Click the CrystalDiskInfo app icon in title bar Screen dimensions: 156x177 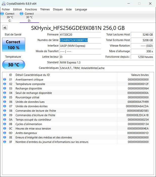pyautogui.click(x=4, y=4)
